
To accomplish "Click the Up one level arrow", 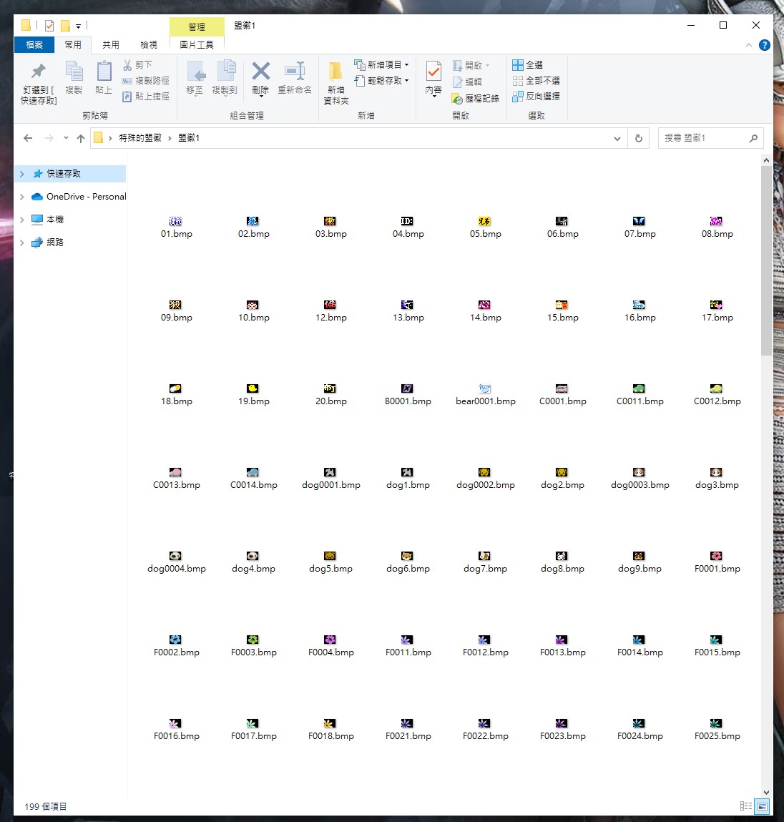I will pos(81,138).
